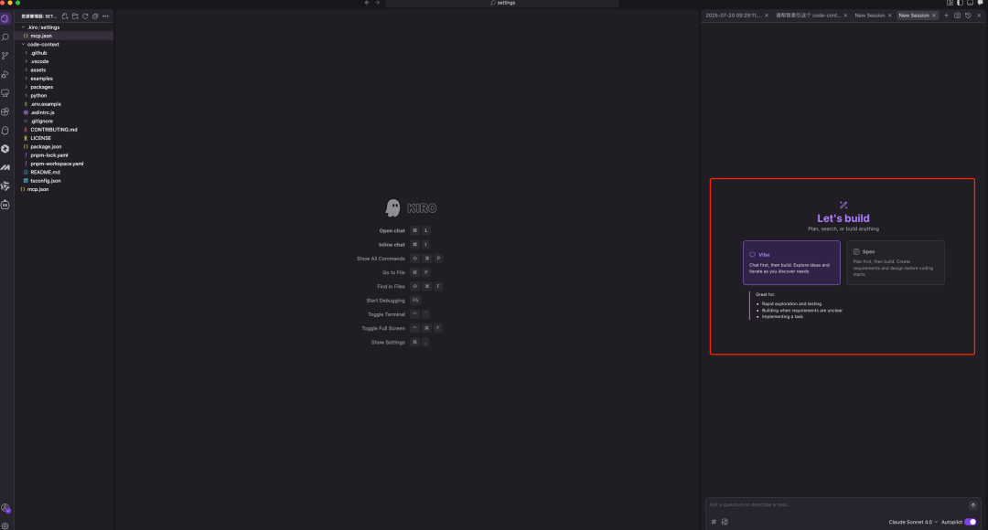Open explorer more actions ellipsis
The width and height of the screenshot is (988, 530).
pos(105,16)
